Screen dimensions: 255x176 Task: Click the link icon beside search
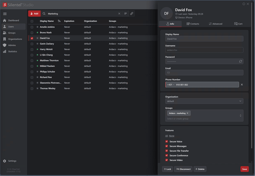tap(132, 14)
